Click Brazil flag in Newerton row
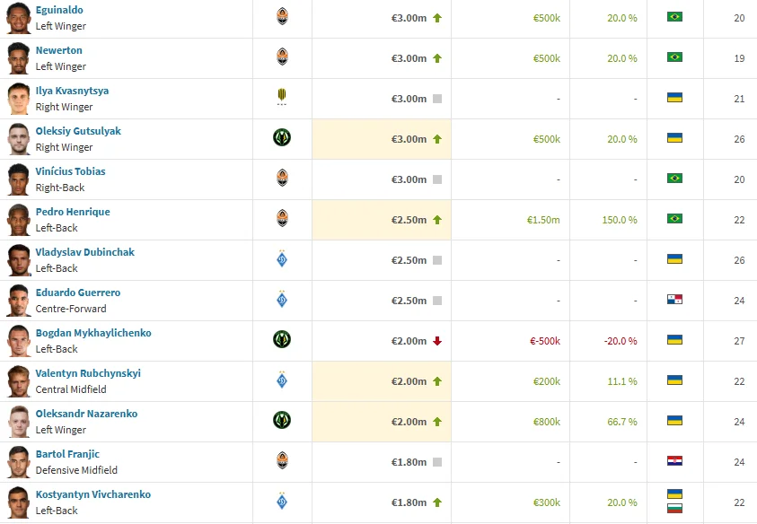The height and width of the screenshot is (524, 757). click(x=674, y=57)
